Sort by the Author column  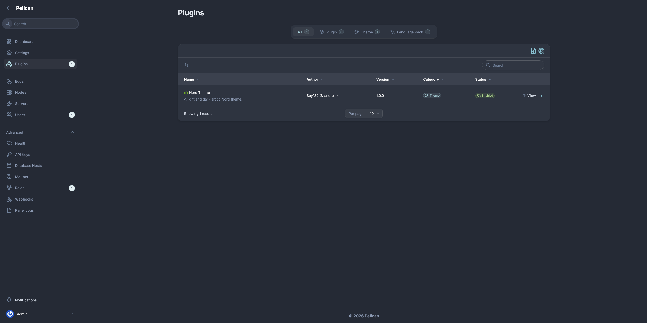[x=315, y=79]
